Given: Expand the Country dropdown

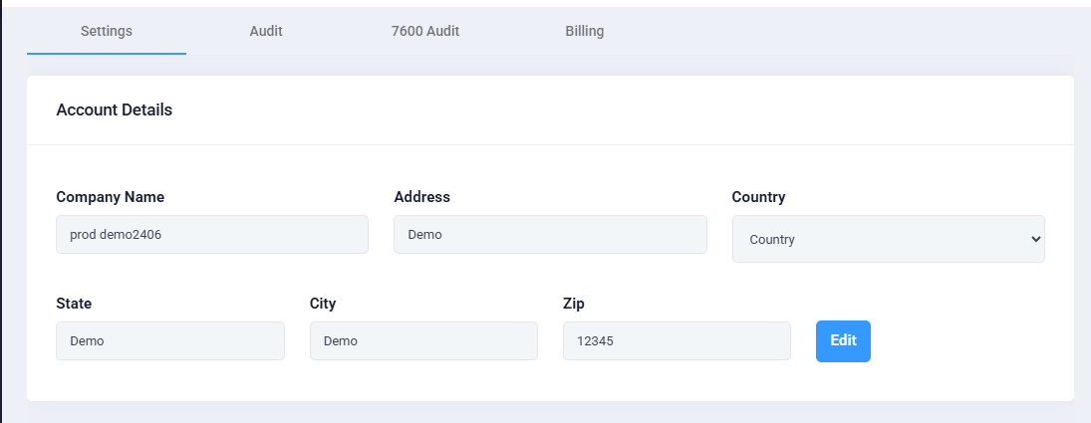Looking at the screenshot, I should pos(889,239).
